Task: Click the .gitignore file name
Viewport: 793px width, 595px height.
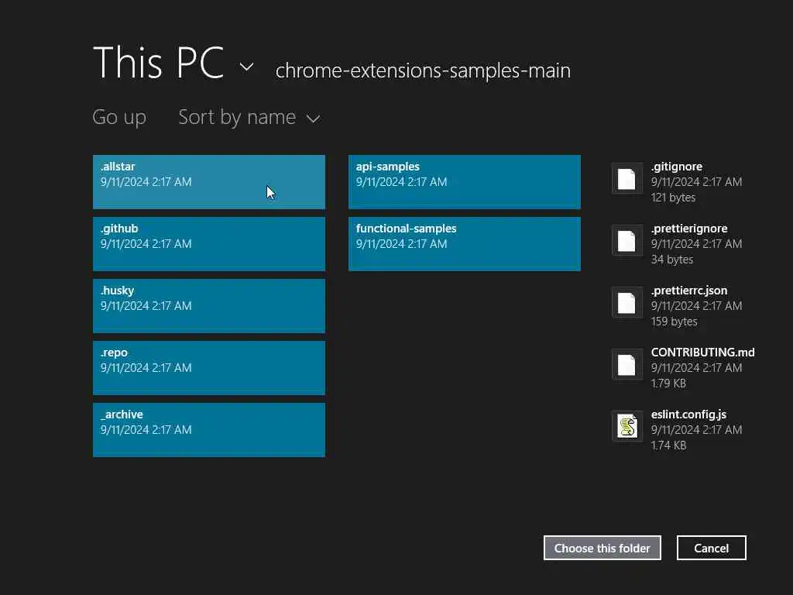Action: coord(676,167)
